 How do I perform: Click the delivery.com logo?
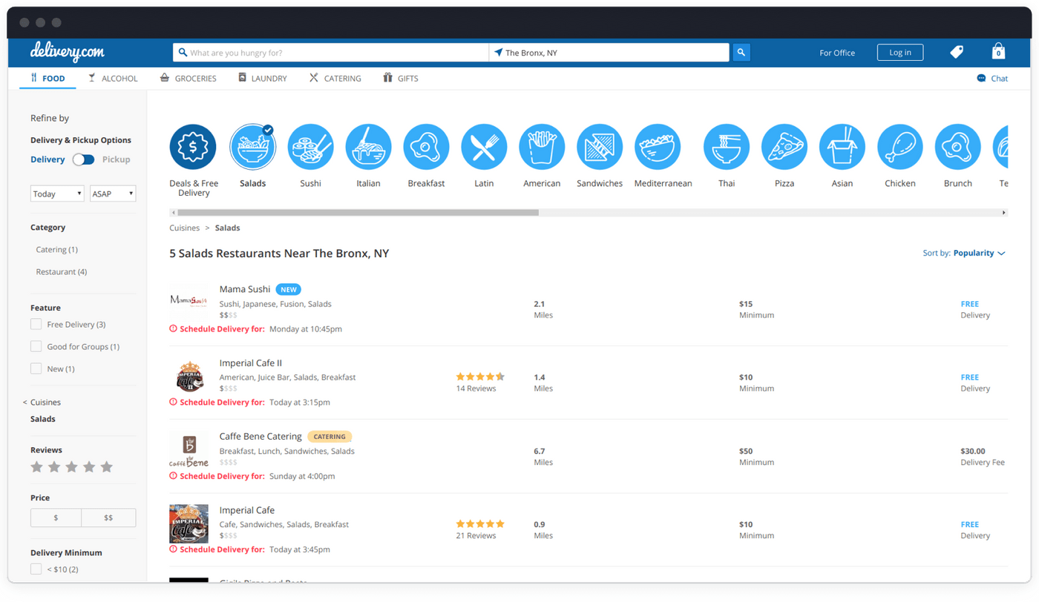click(x=67, y=52)
